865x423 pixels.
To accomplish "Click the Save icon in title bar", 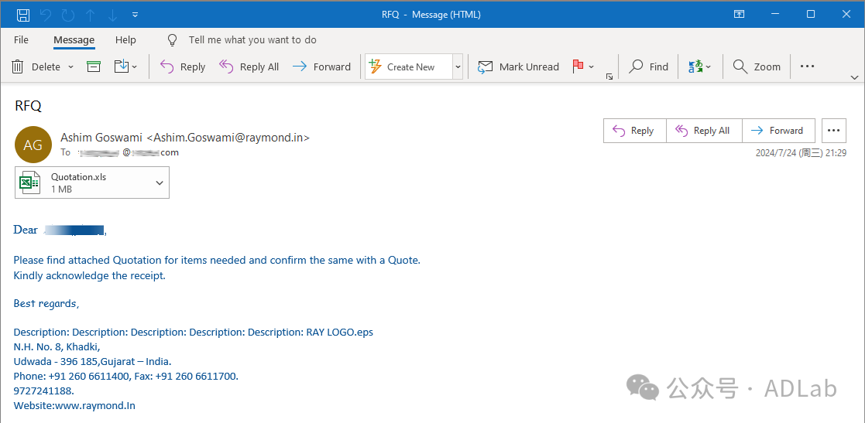I will pos(23,15).
